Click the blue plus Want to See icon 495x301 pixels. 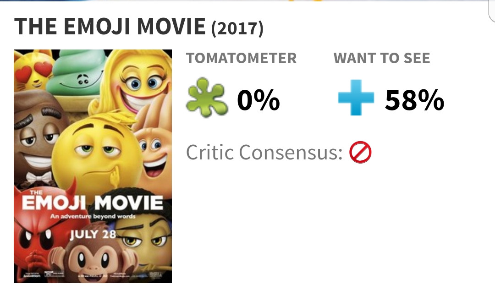[x=356, y=99]
